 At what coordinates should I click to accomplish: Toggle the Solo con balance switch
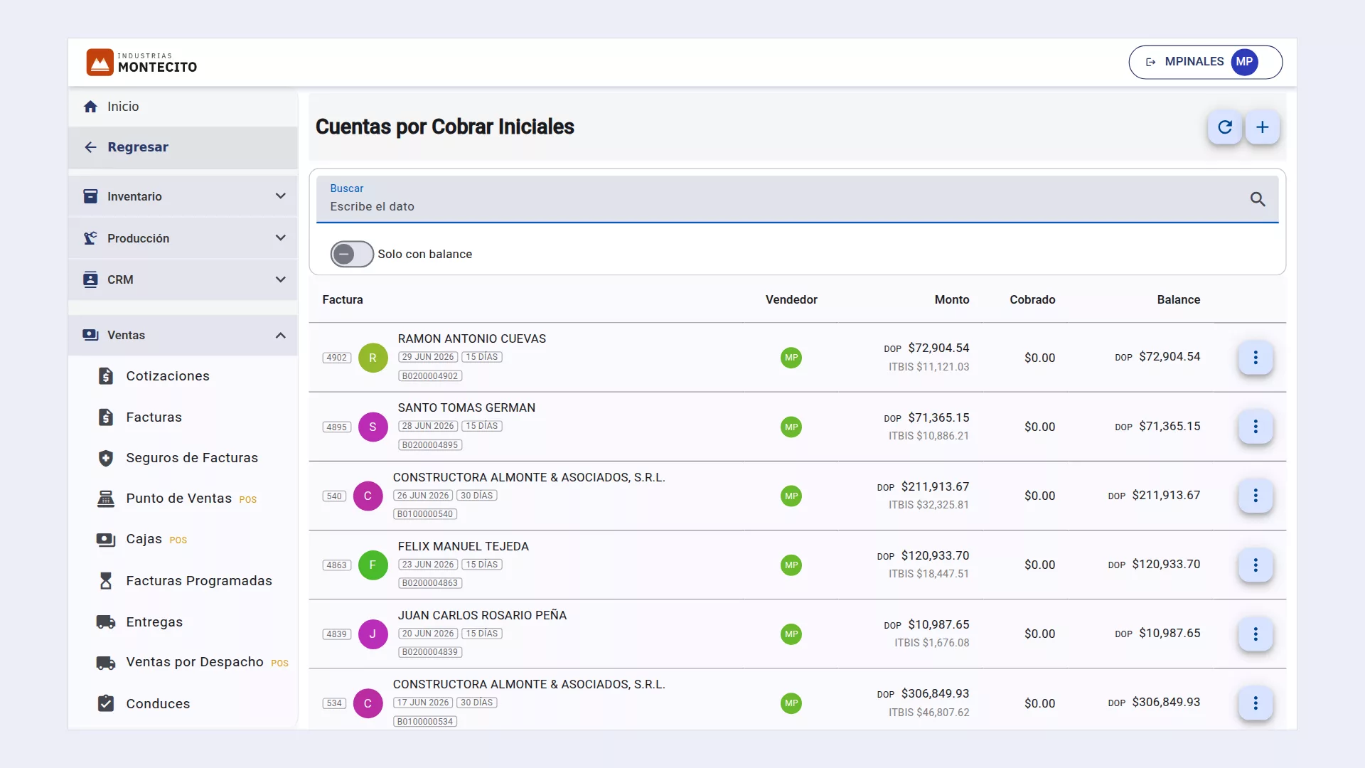351,254
